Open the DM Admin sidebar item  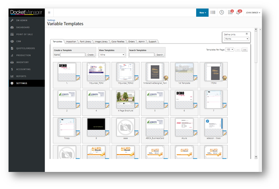click(x=27, y=20)
